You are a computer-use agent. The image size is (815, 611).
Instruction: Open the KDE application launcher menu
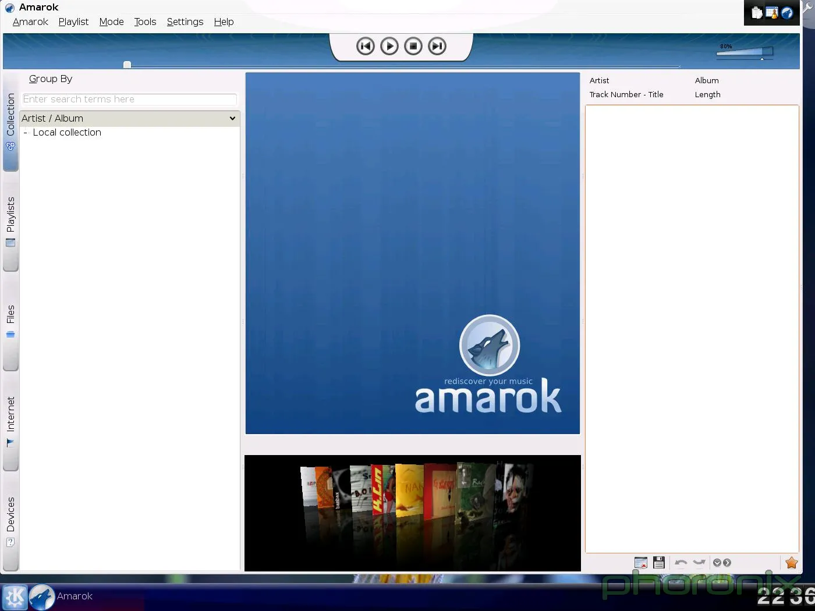(x=14, y=596)
